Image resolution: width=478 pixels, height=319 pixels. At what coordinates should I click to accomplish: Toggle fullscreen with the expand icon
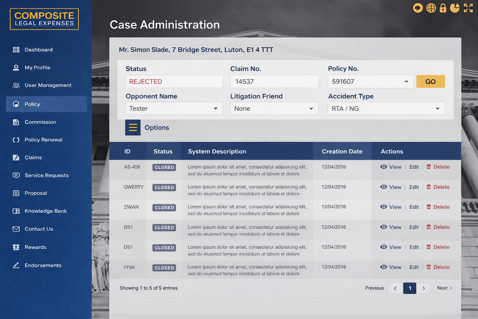point(468,8)
